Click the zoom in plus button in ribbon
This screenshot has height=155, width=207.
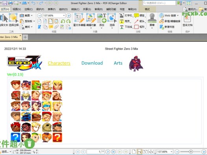[68, 16]
